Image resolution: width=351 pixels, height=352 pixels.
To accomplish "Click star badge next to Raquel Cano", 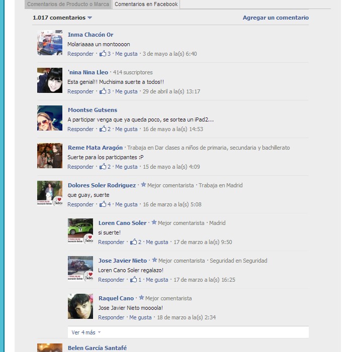I will point(141,298).
